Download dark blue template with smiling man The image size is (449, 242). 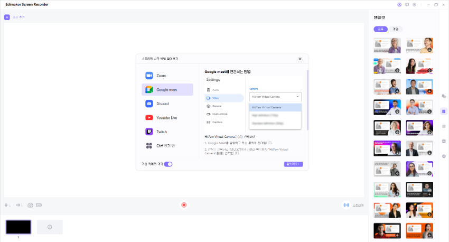(397, 111)
